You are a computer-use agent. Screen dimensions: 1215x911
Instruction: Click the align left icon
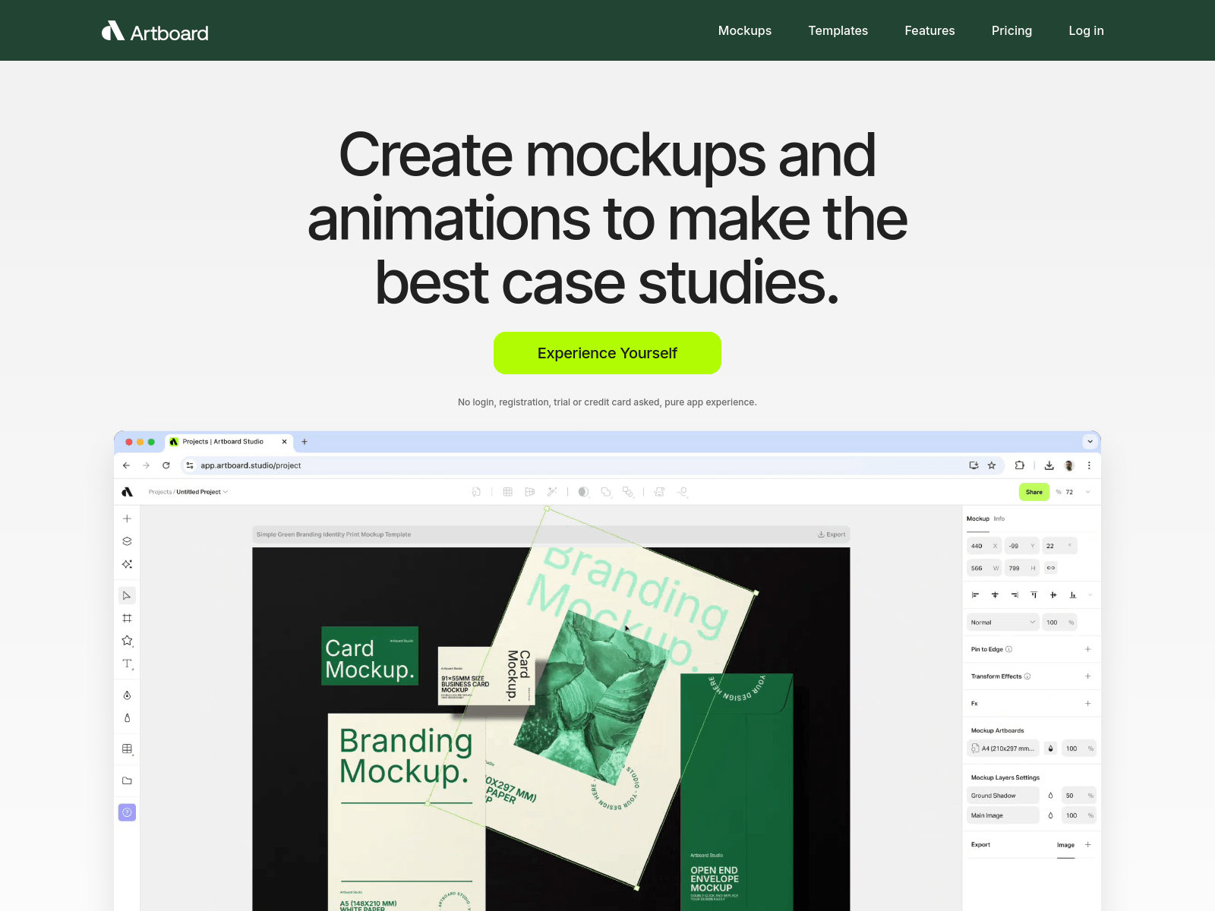[x=976, y=595]
